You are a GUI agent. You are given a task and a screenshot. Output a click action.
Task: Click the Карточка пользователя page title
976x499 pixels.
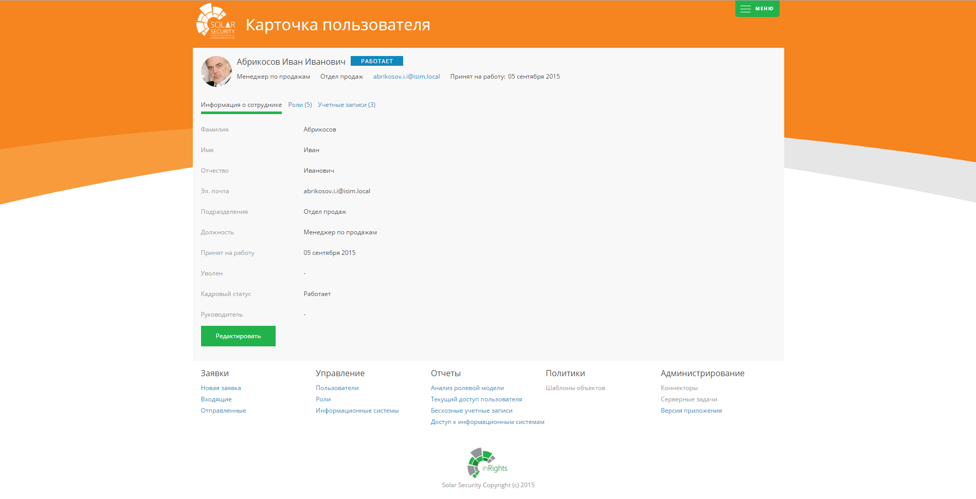[x=338, y=25]
